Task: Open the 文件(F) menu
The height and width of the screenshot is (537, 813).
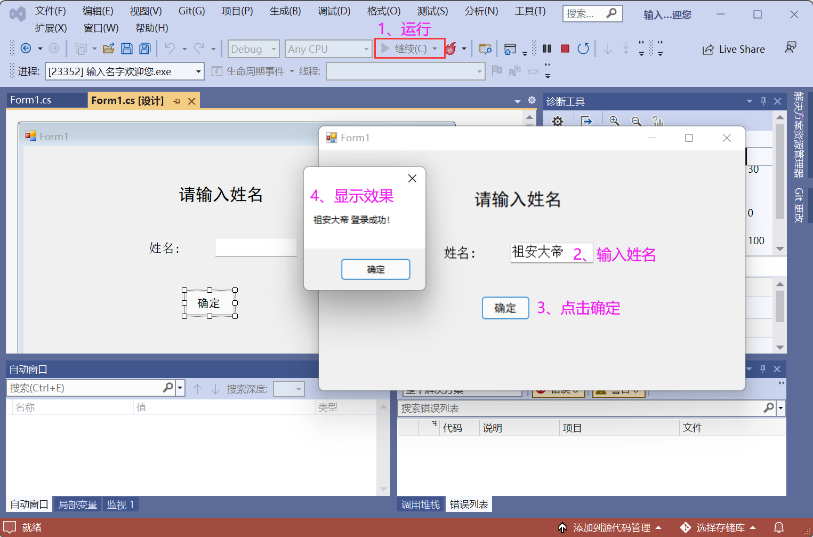Action: coord(51,11)
